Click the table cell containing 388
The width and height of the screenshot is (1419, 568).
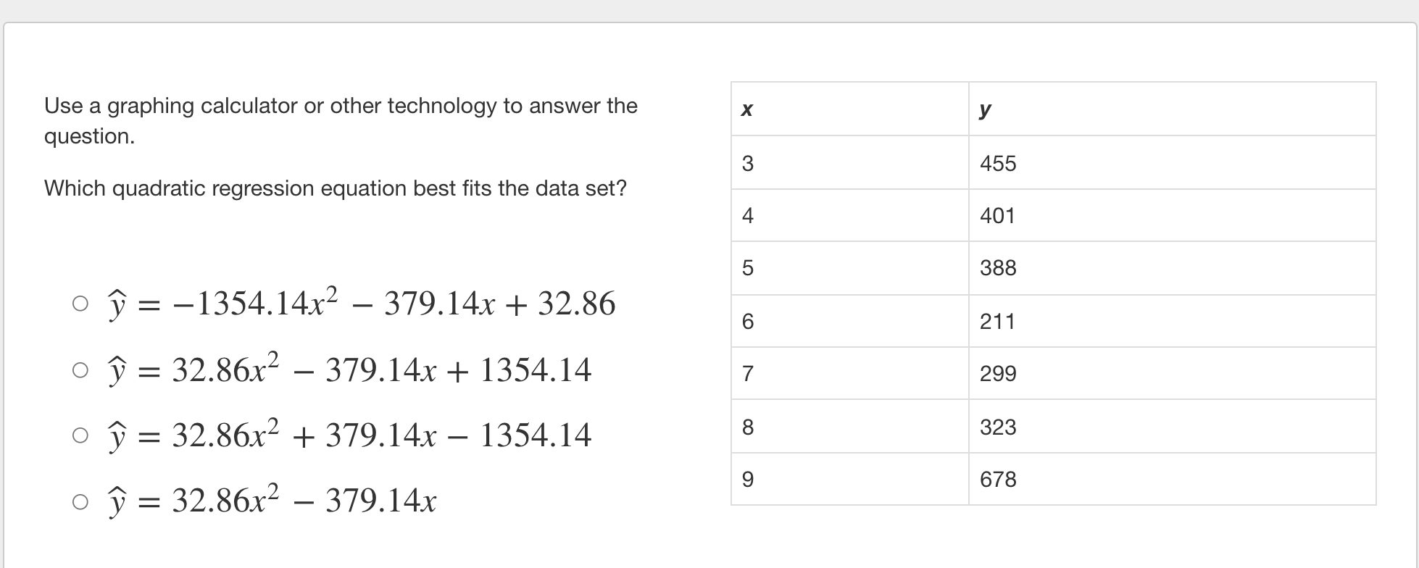point(1171,268)
